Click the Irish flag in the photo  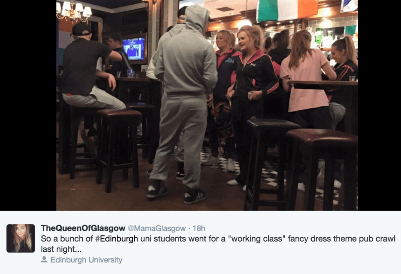pyautogui.click(x=287, y=10)
